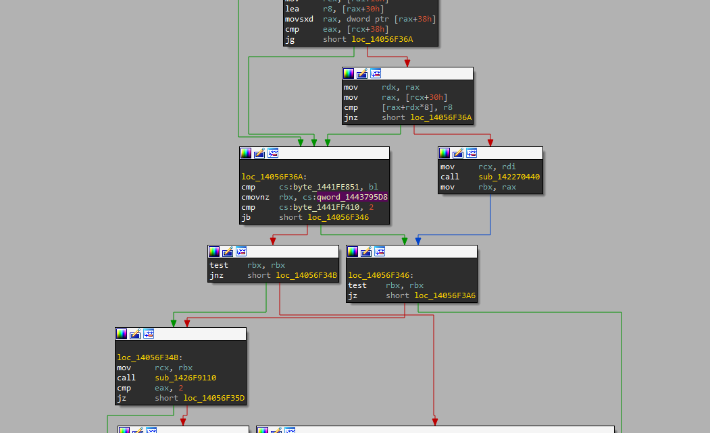
Task: Click color icon on the loc_14056F346 node header
Action: [353, 252]
